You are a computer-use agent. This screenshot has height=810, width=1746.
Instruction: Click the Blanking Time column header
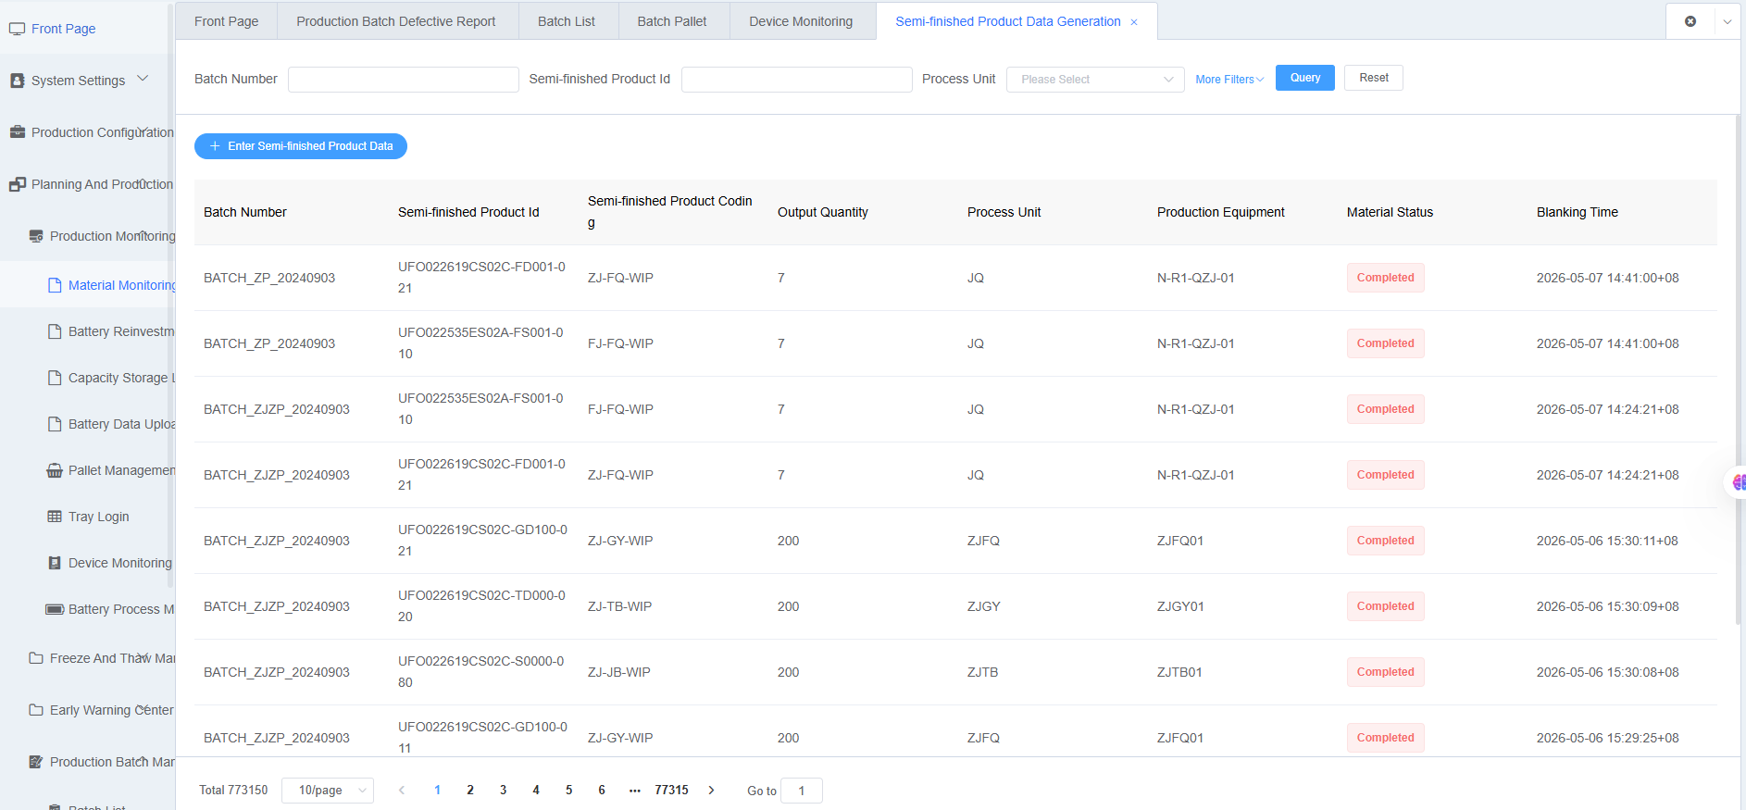pos(1578,212)
